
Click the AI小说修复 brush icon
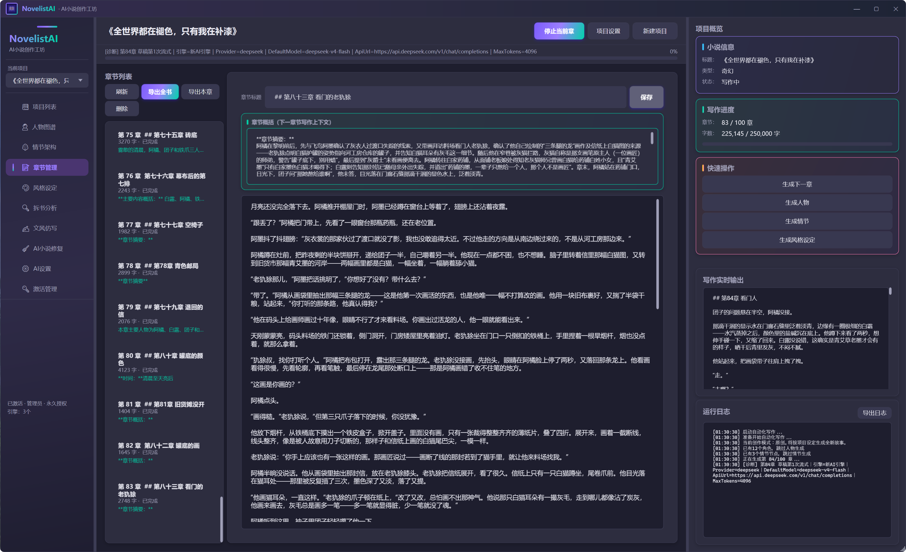point(25,248)
